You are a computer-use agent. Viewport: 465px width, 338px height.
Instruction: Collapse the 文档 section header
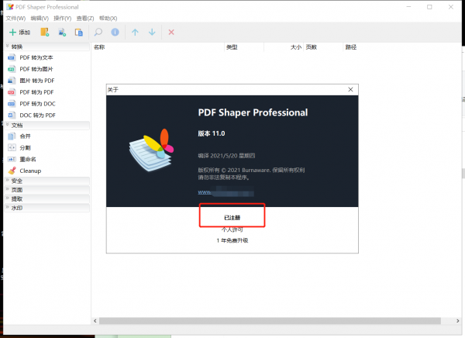click(46, 126)
